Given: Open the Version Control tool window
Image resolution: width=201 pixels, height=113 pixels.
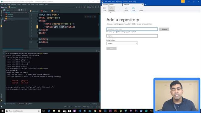Looking at the screenshot, I should 9,104.
